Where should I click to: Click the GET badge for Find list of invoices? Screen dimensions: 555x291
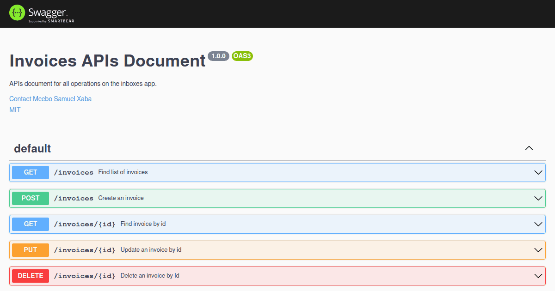31,172
